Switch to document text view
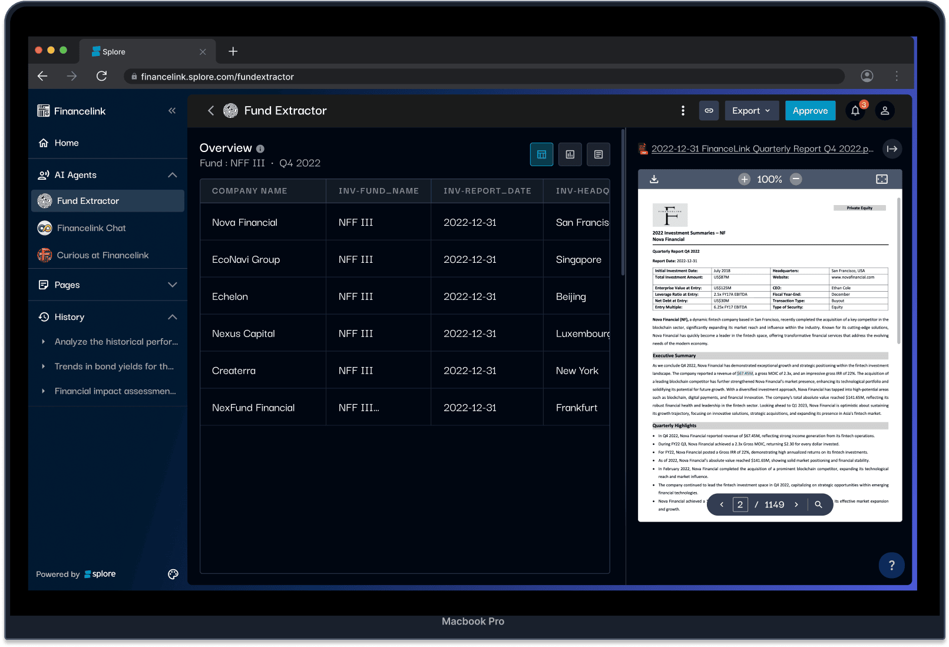 (x=599, y=154)
